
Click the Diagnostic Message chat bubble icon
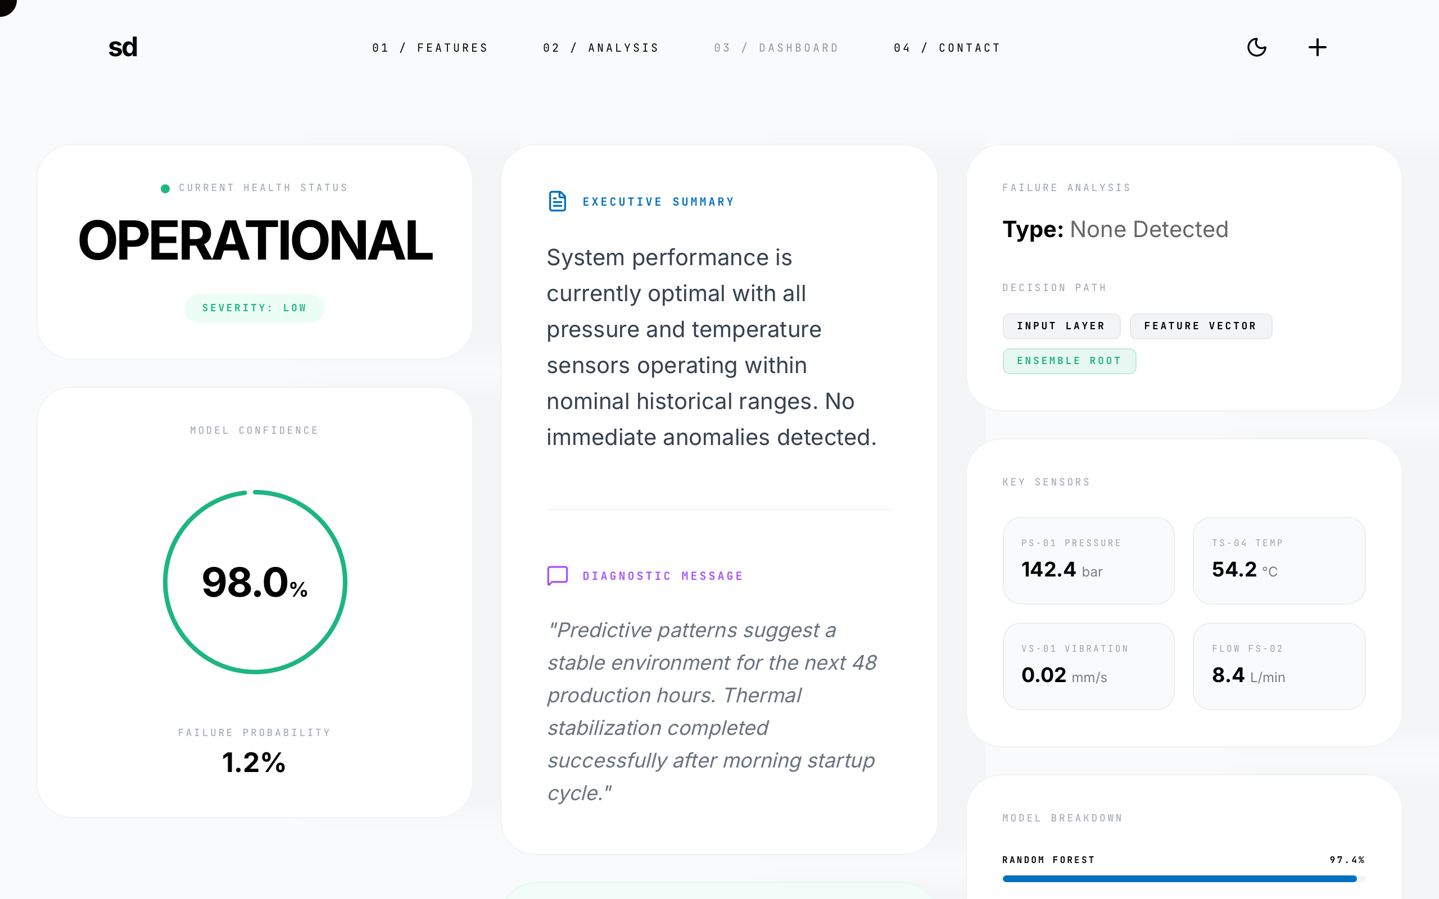557,575
